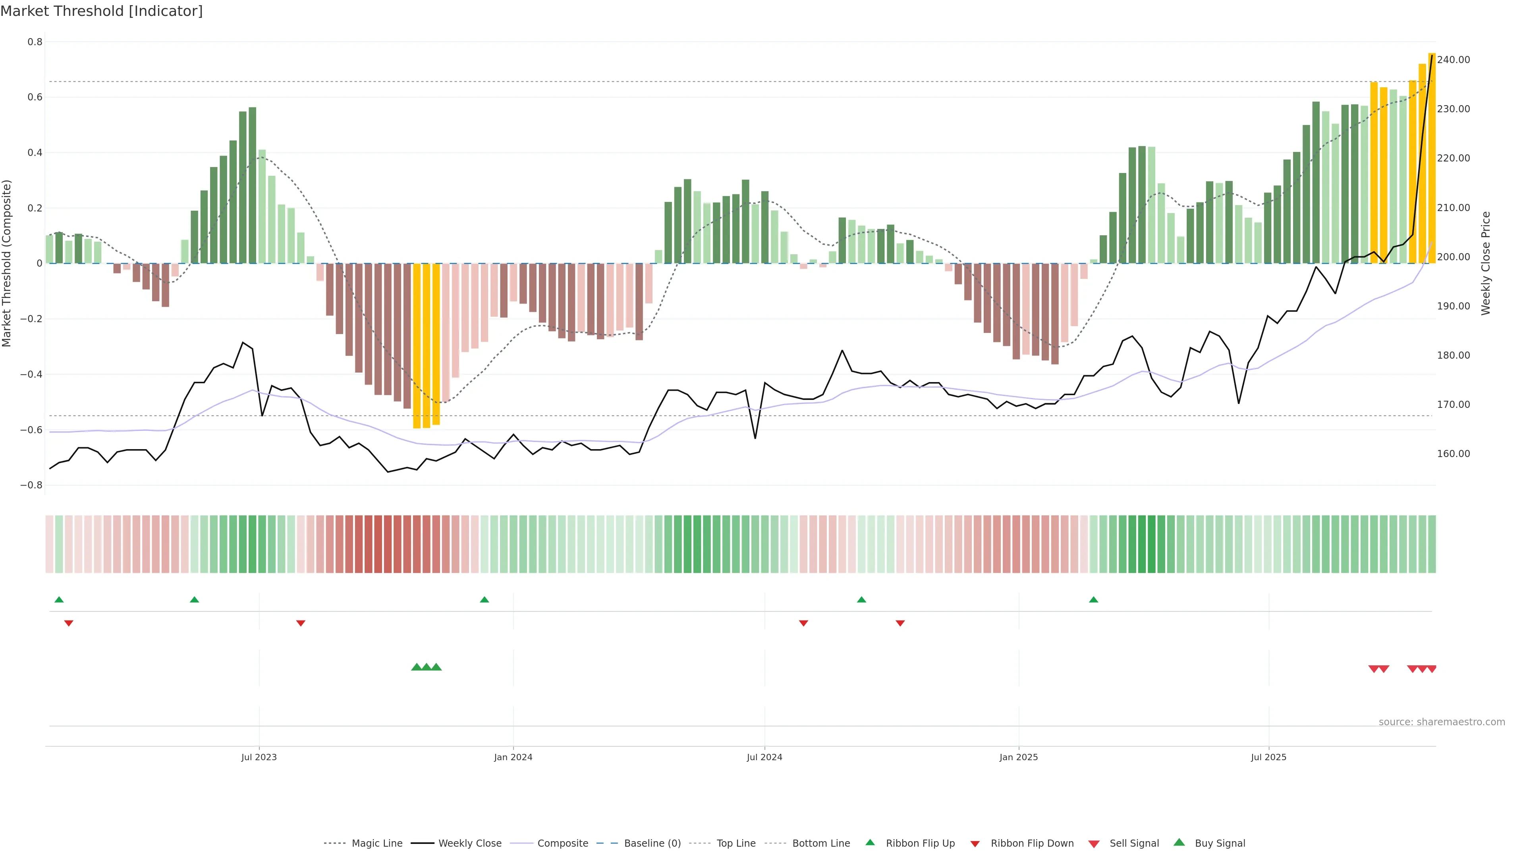1525x857 pixels.
Task: Click the Top Line legend item
Action: [x=736, y=844]
